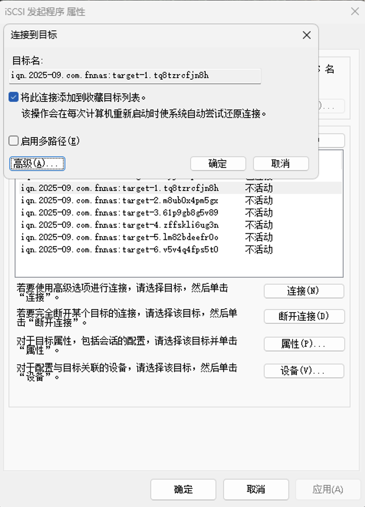Image resolution: width=365 pixels, height=507 pixels.
Task: Select target-1.tq8tzrcfjn8h in the list
Action: (x=120, y=188)
